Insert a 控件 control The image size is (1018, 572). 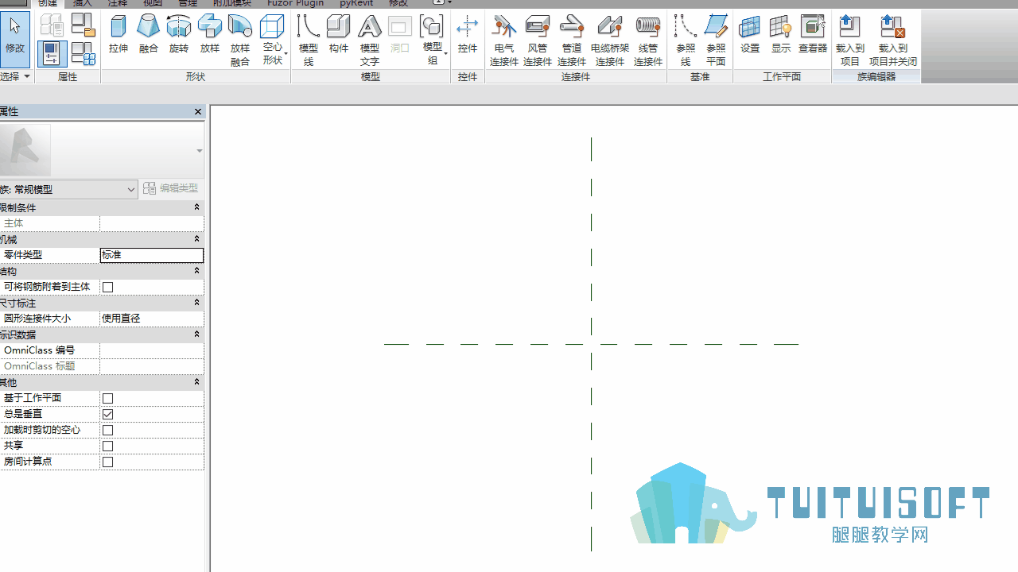(468, 35)
